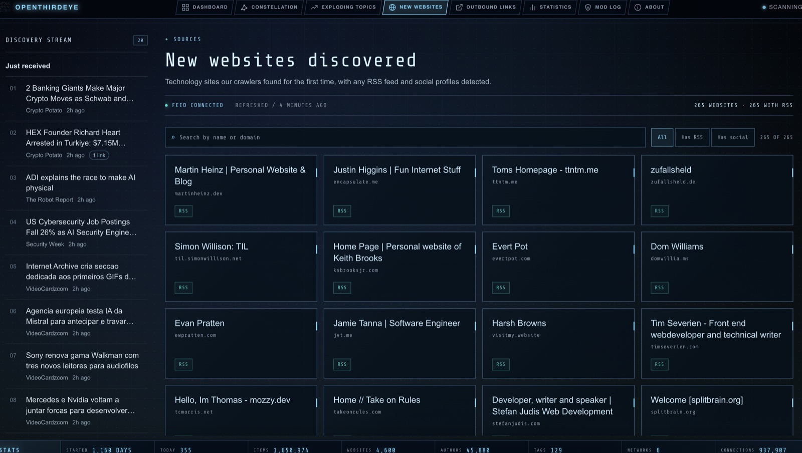This screenshot has height=453, width=802.
Task: Click RSS badge on martinheinz.dev card
Action: 183,211
